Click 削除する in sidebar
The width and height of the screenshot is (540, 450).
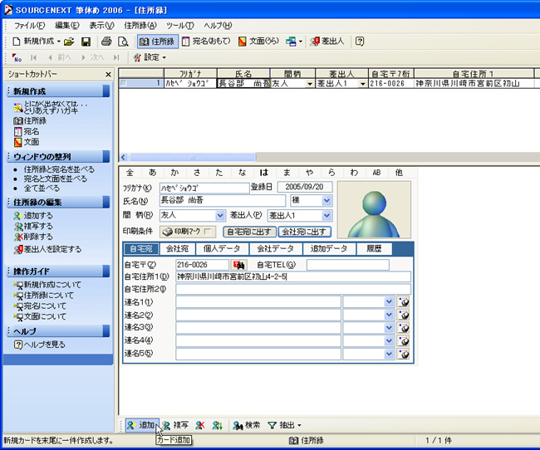tap(33, 237)
